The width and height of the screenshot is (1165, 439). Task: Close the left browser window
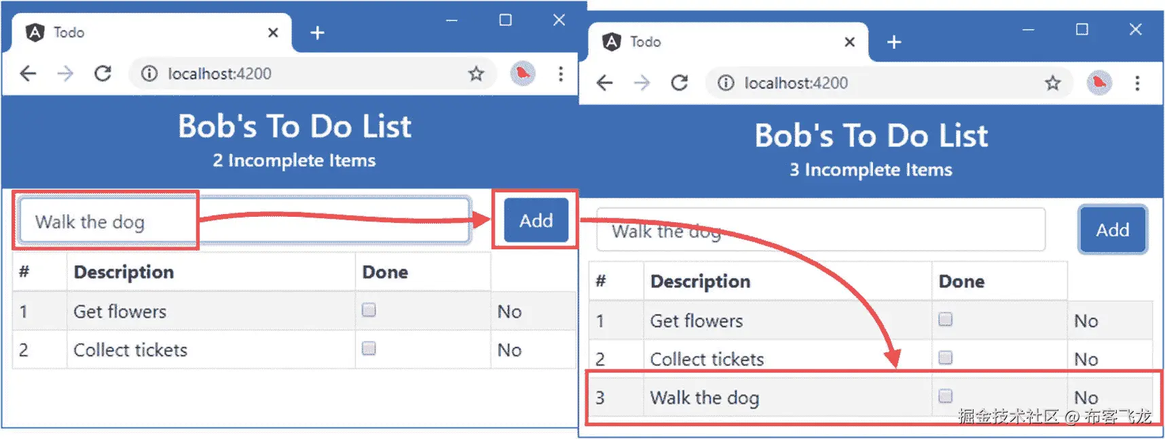559,20
